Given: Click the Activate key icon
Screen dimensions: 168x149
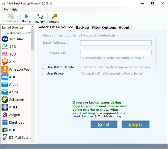Looking at the screenshot, I should click(54, 16).
